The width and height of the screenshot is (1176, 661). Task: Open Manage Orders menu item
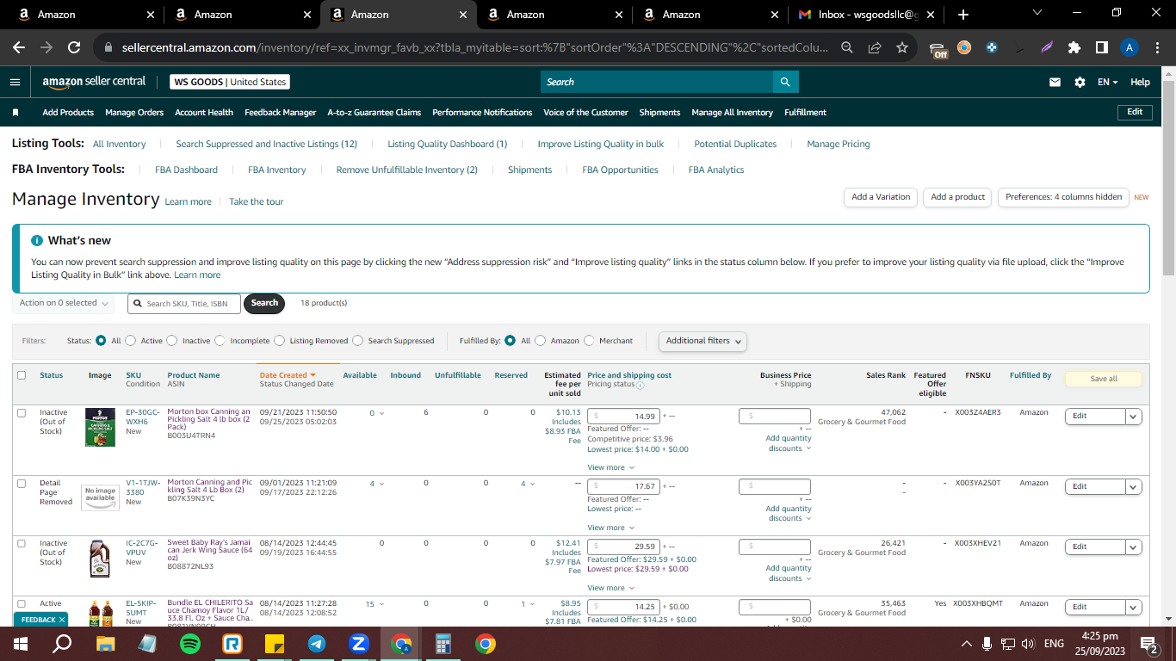pyautogui.click(x=134, y=113)
